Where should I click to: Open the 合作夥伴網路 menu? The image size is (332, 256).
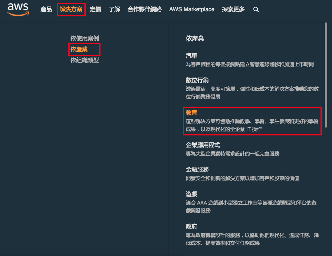point(145,9)
